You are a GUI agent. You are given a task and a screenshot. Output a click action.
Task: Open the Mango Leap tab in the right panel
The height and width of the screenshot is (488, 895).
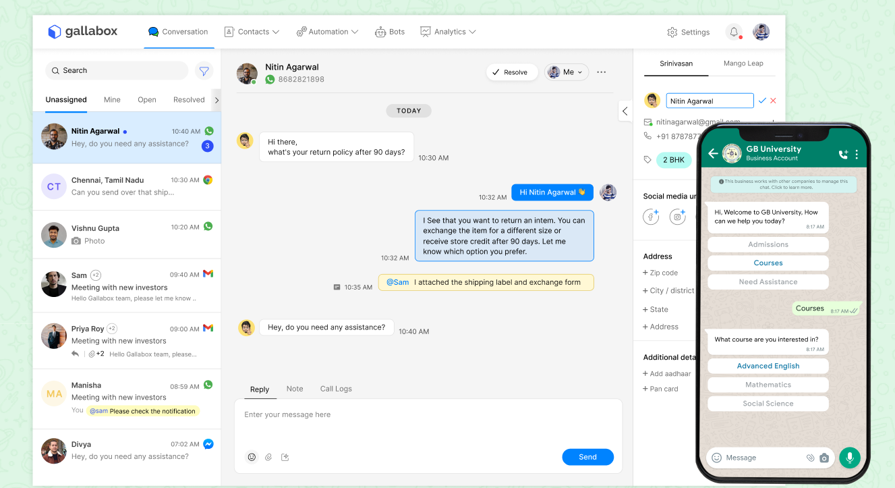(743, 63)
